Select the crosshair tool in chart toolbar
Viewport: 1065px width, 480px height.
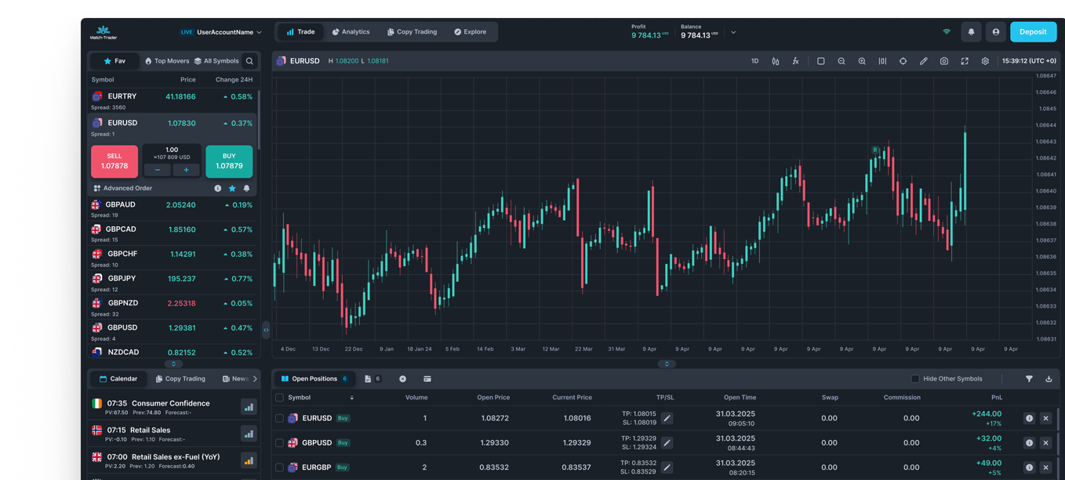[x=903, y=61]
